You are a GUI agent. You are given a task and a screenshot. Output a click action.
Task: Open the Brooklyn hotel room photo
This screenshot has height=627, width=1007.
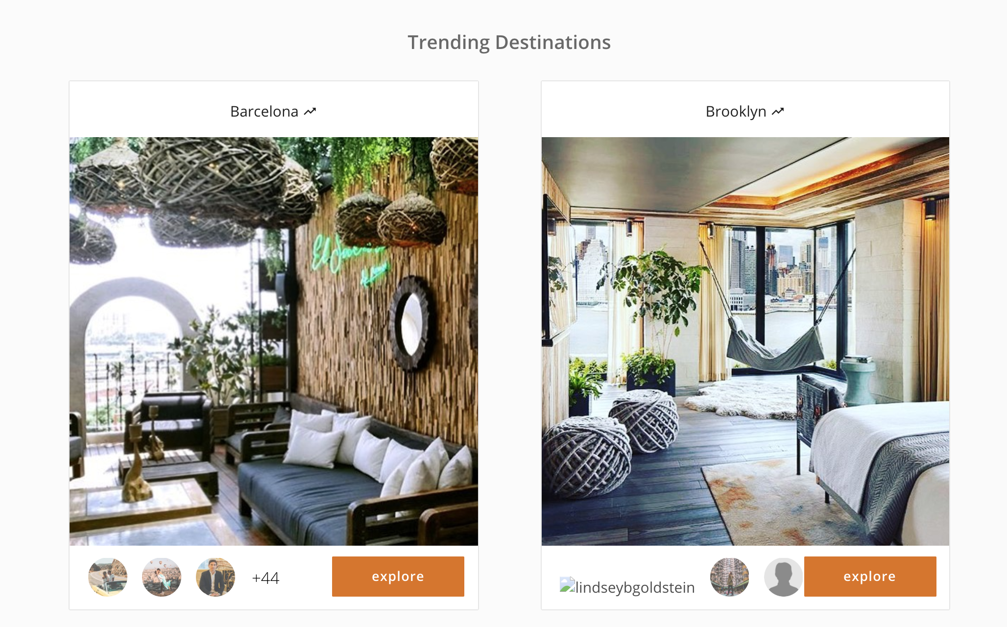pos(745,341)
